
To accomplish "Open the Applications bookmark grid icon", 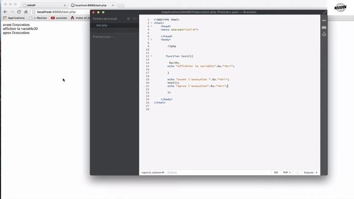I will [5, 18].
